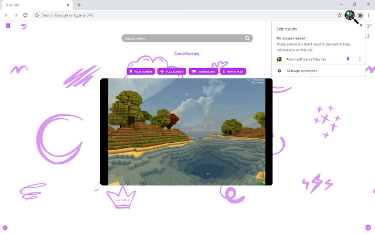Open the purple bookmarks icon

click(8, 26)
